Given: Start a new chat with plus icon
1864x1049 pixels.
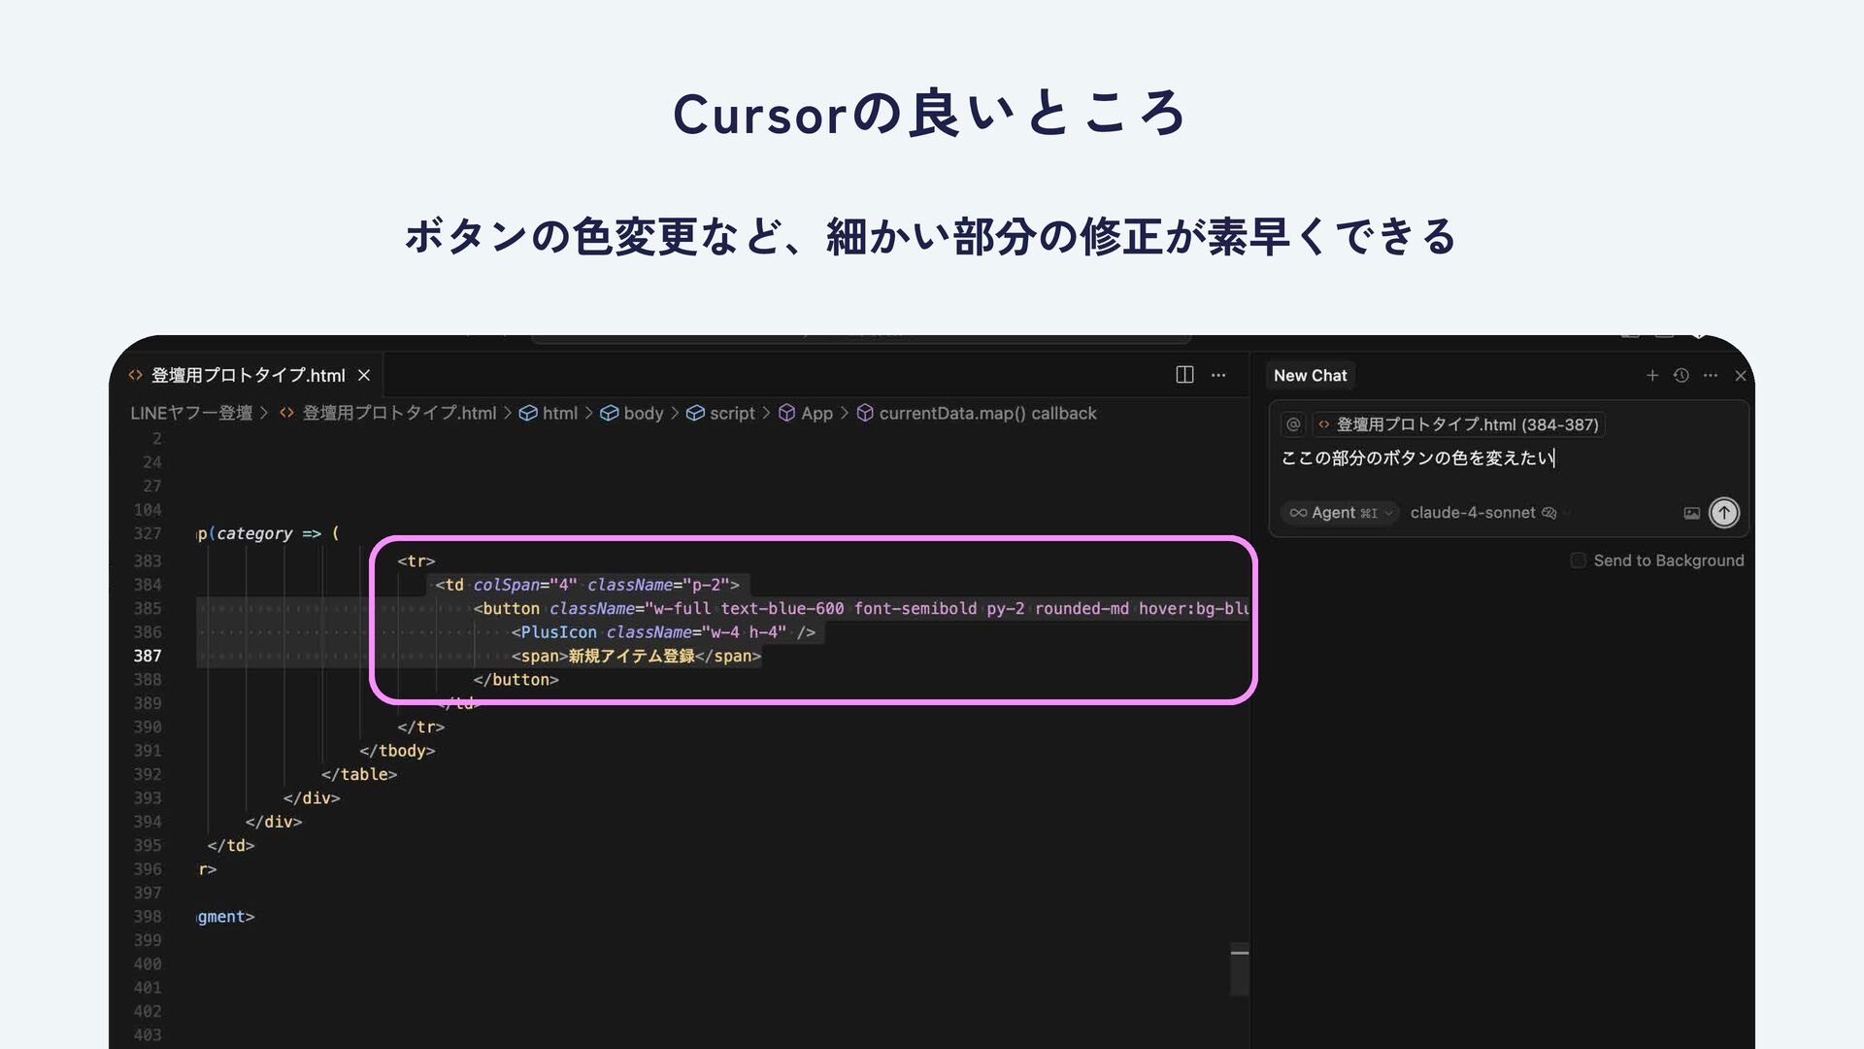Looking at the screenshot, I should [1651, 375].
